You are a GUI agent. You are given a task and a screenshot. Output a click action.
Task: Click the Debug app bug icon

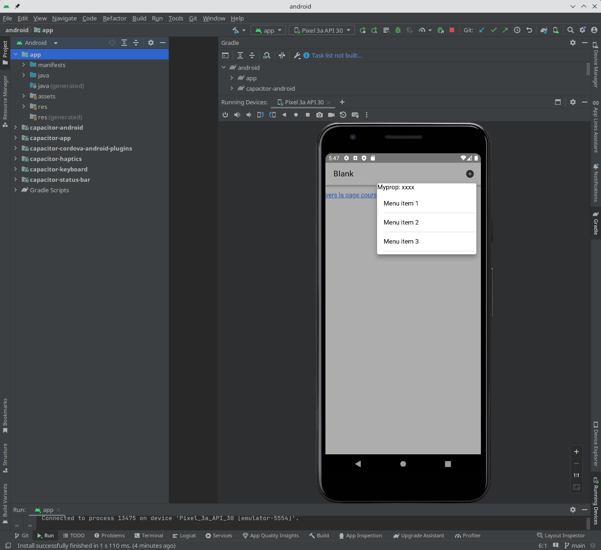[398, 30]
